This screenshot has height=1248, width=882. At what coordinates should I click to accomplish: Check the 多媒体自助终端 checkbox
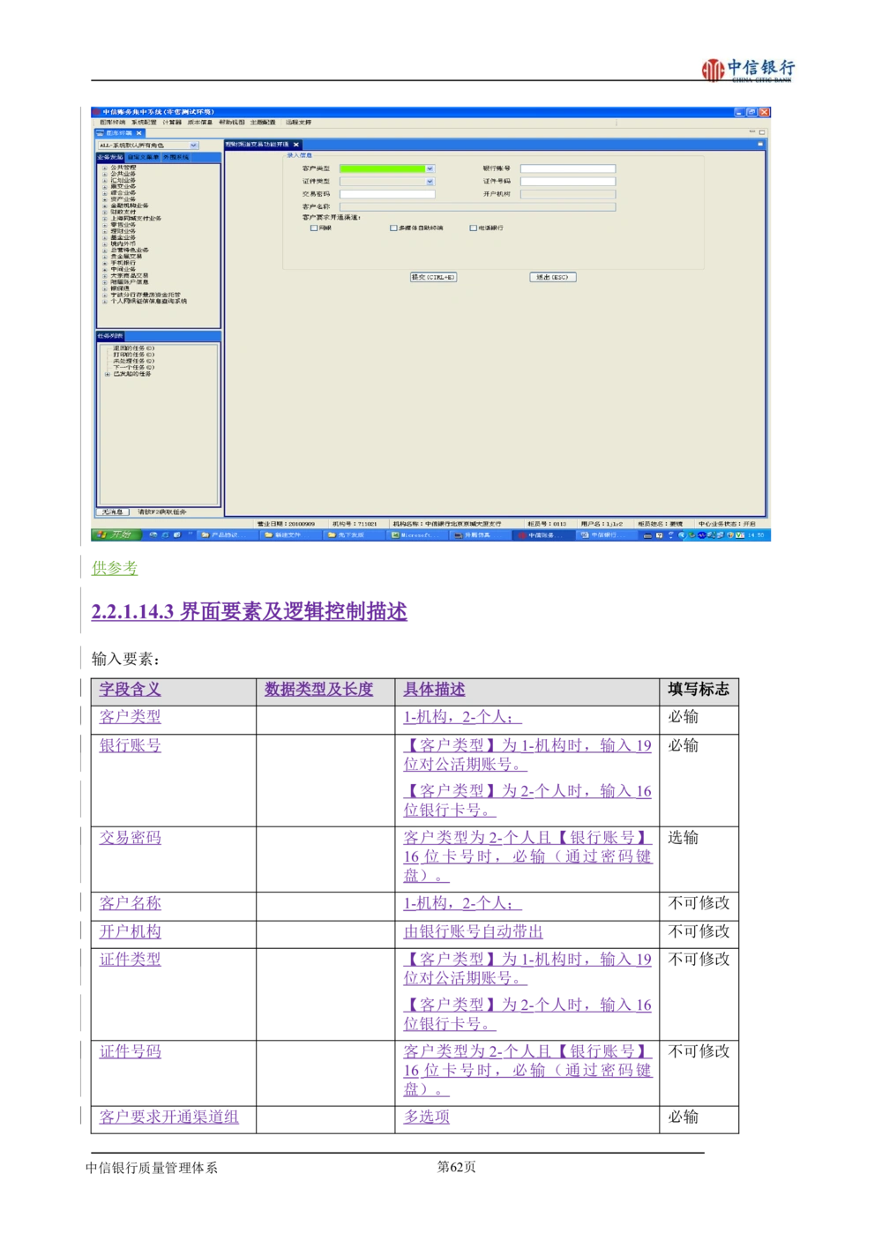[393, 228]
